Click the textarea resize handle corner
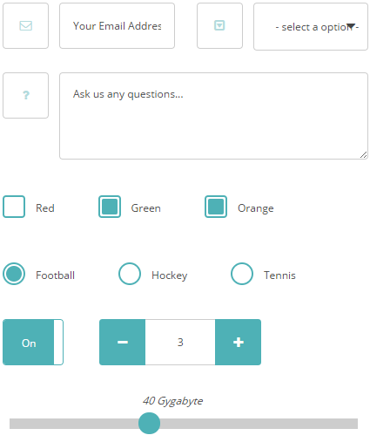Viewport: 370px width, 442px height. (x=363, y=155)
